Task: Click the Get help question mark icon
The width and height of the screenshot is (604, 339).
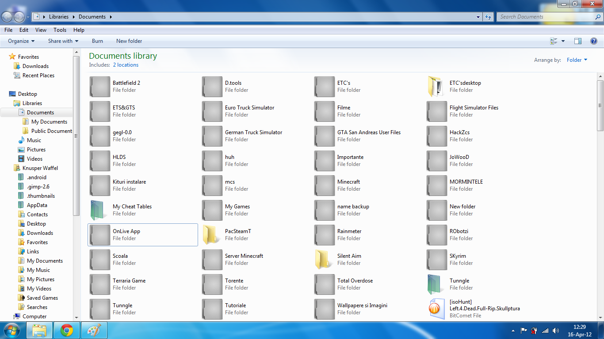Action: pyautogui.click(x=593, y=41)
